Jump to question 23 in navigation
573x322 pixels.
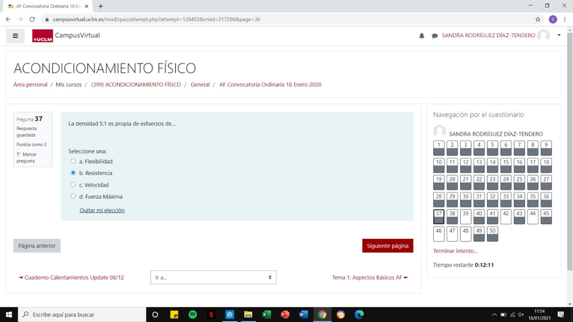[x=492, y=182]
